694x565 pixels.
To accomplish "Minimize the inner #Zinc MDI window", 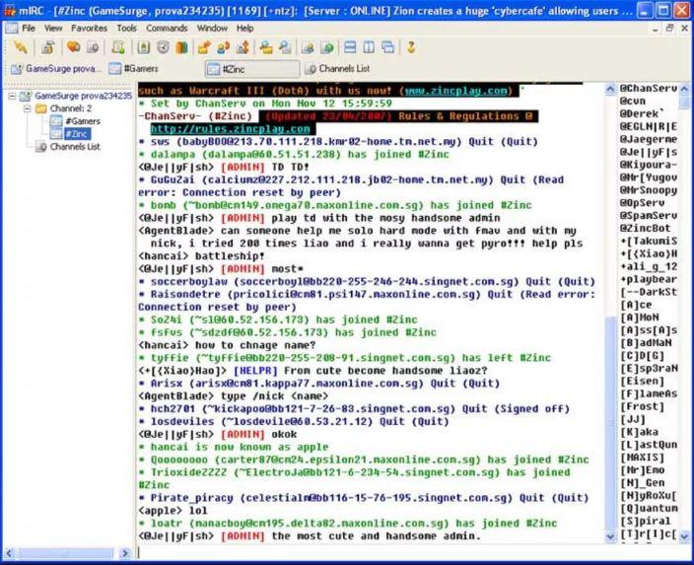I will tap(655, 29).
